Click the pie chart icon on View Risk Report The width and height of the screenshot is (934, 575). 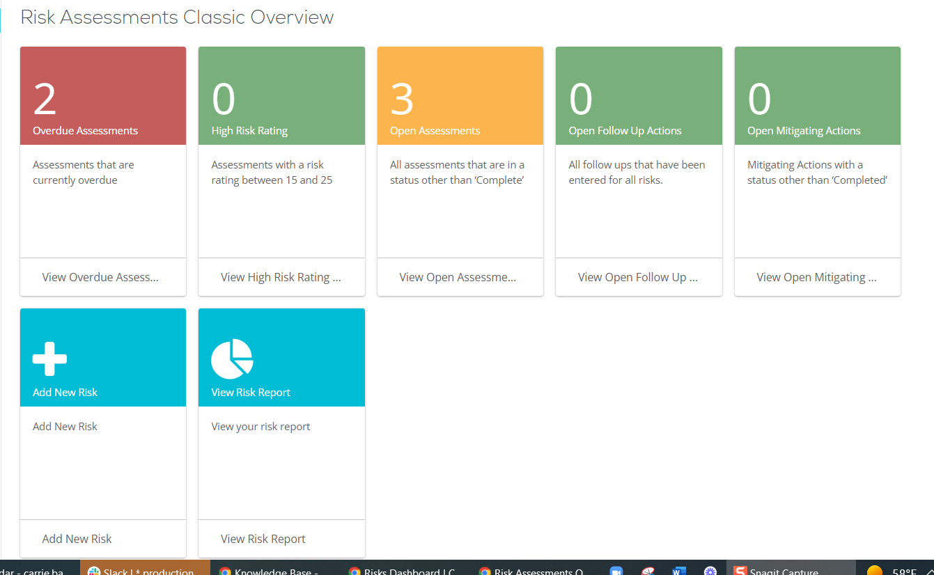(x=232, y=359)
